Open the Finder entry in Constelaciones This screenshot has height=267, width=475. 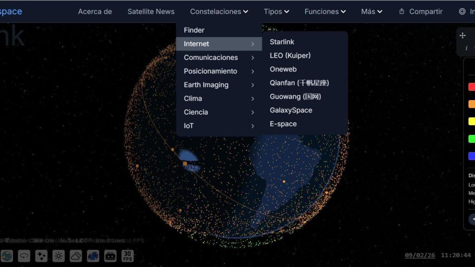194,30
